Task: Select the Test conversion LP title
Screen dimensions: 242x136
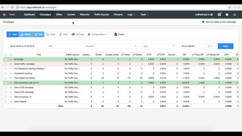Action: [23, 97]
